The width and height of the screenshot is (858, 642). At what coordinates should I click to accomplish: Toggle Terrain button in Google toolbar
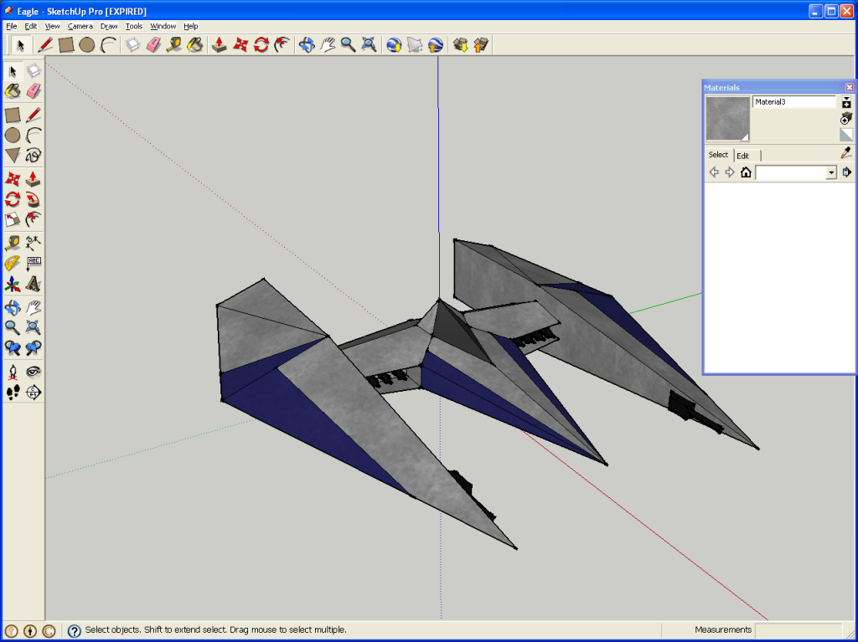[x=415, y=45]
